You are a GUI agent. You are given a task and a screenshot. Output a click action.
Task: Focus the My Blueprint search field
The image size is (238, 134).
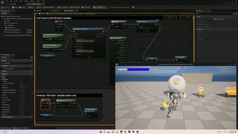pos(19,57)
